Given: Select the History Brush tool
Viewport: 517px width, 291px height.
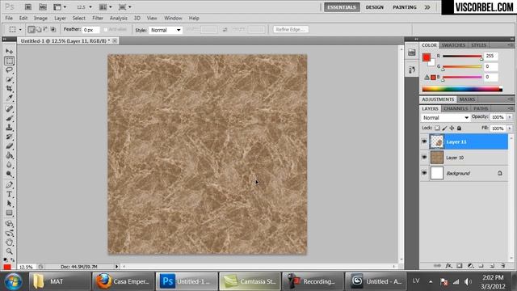Looking at the screenshot, I should click(x=9, y=137).
